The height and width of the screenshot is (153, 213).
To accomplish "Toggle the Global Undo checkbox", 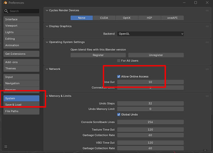I will [119, 115].
